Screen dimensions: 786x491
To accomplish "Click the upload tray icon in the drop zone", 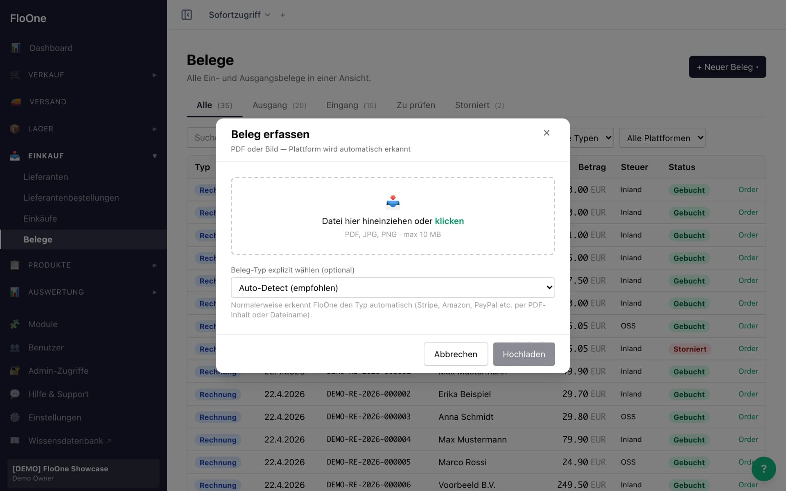I will [x=393, y=202].
